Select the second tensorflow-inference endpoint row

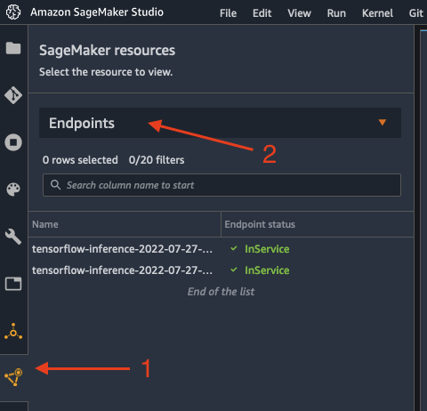coord(221,270)
